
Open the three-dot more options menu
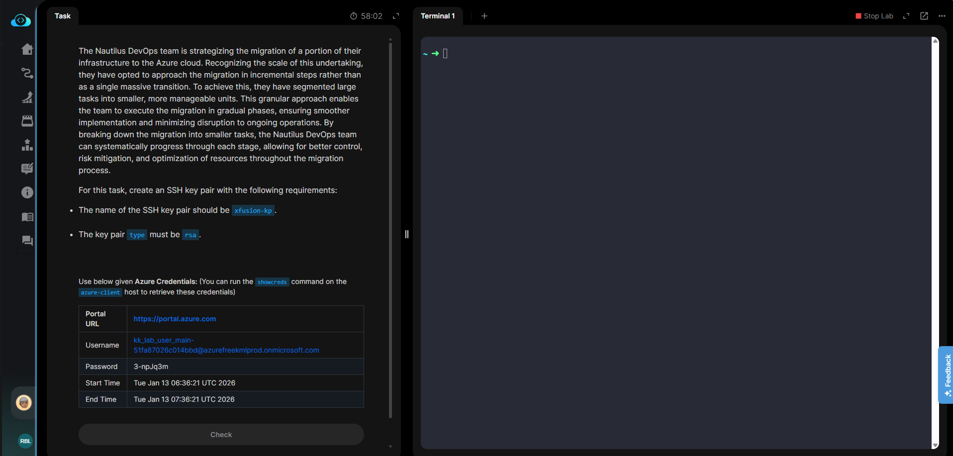pyautogui.click(x=942, y=16)
